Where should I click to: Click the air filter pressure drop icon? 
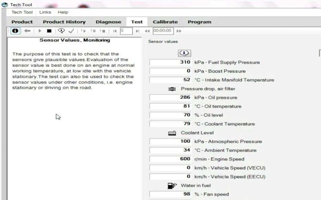point(172,89)
